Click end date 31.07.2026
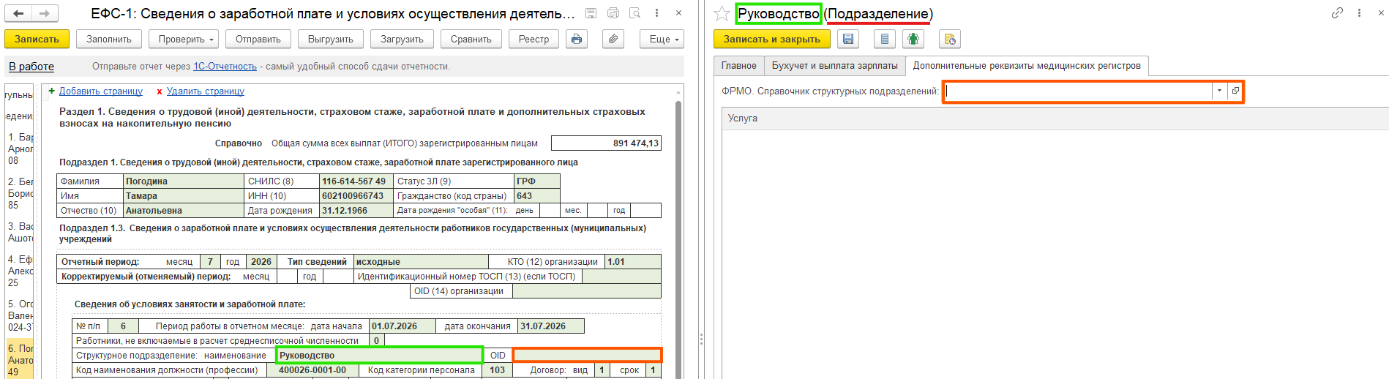Viewport: 1389px width, 379px height. (x=551, y=326)
